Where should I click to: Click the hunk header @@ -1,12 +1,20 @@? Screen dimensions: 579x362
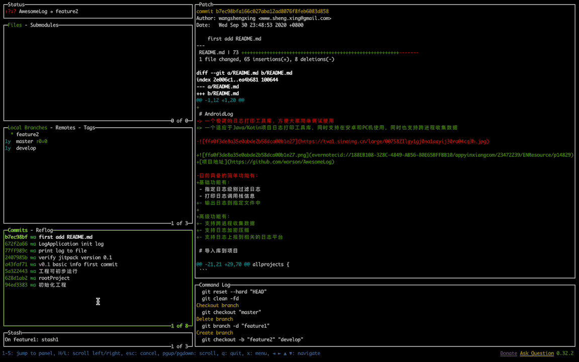coord(221,100)
